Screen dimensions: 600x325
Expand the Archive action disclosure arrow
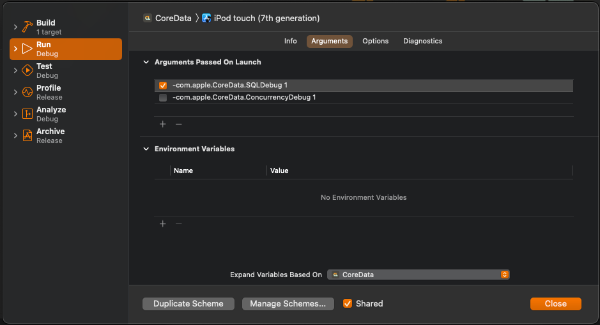[15, 135]
